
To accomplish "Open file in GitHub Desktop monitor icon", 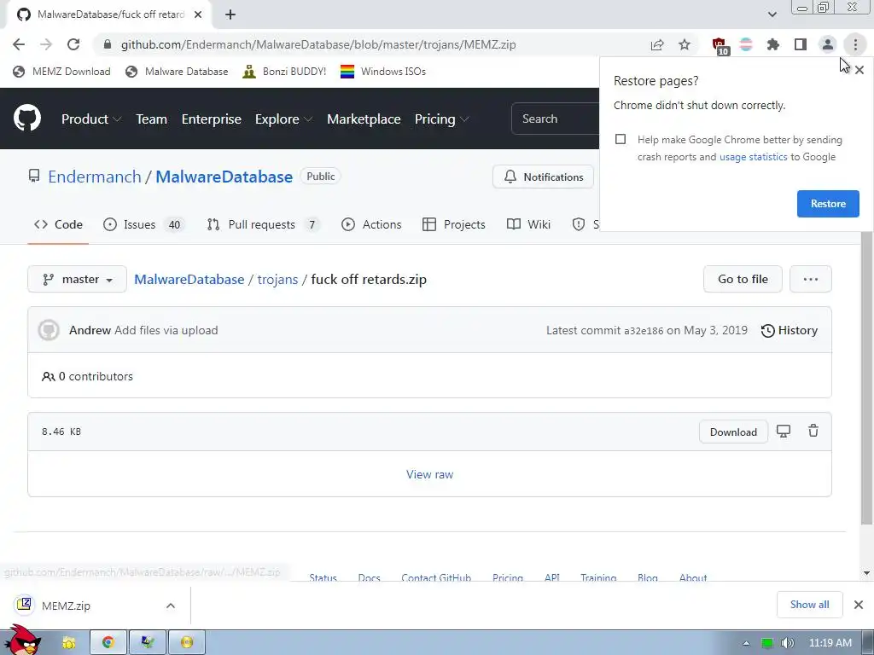I will pos(784,432).
